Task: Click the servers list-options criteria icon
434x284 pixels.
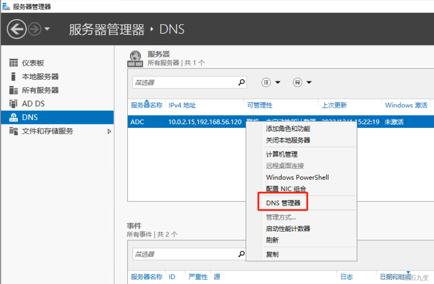Action: click(x=266, y=82)
